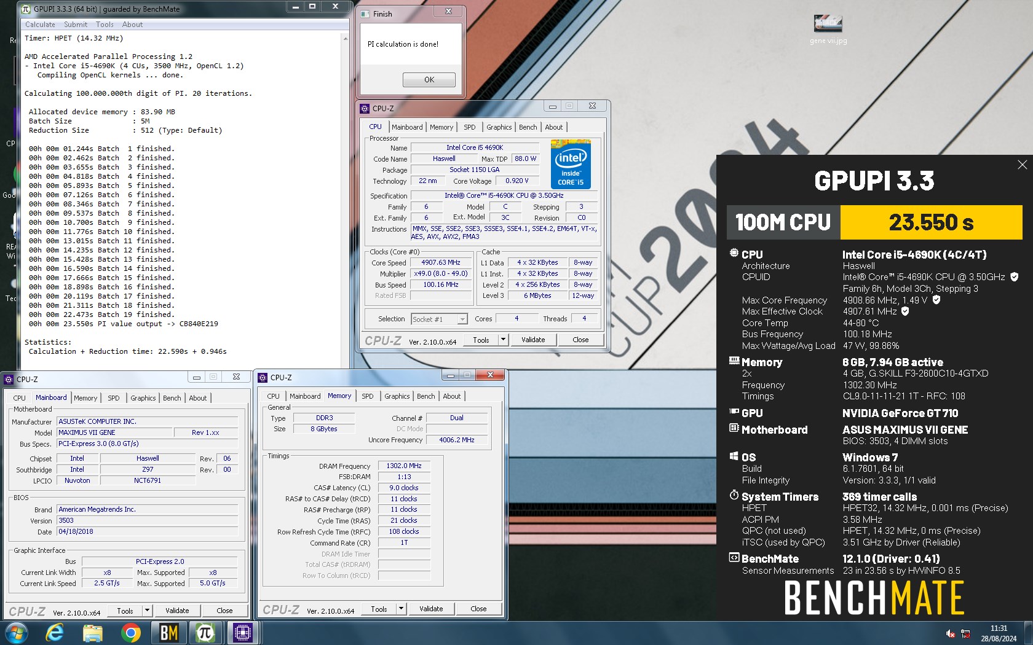Viewport: 1033px width, 645px height.
Task: Open the Submit menu in GPUPI
Action: (x=76, y=25)
